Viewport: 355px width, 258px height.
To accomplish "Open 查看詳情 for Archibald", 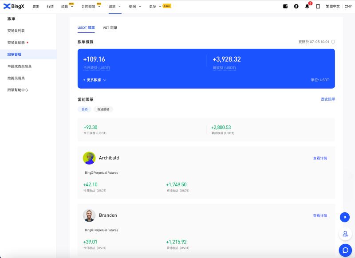I will coord(320,158).
